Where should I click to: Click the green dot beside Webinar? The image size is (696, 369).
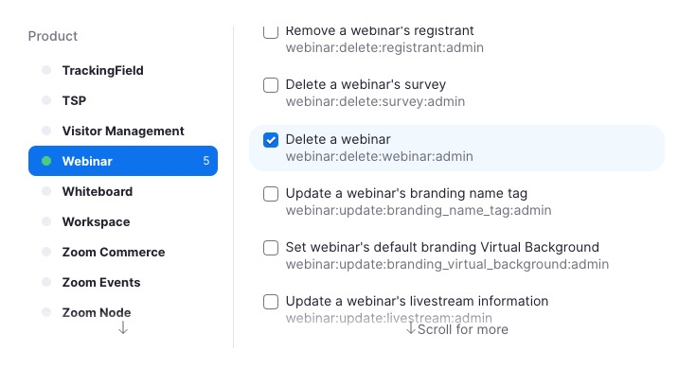pos(46,161)
